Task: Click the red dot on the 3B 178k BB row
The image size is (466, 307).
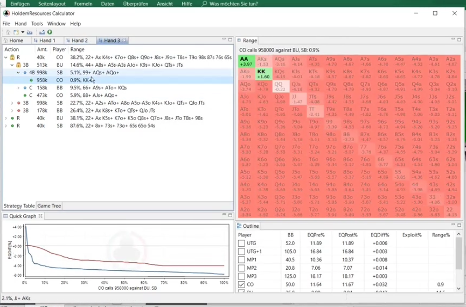Action: (19, 110)
